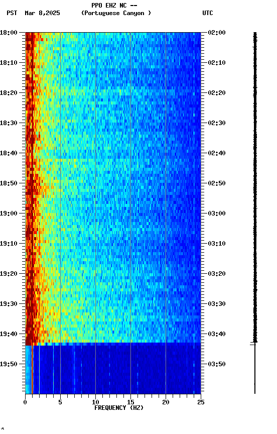Viewport: 277px width, 434px height.
Task: Click the 18:30 PST time label
Action: 9,123
